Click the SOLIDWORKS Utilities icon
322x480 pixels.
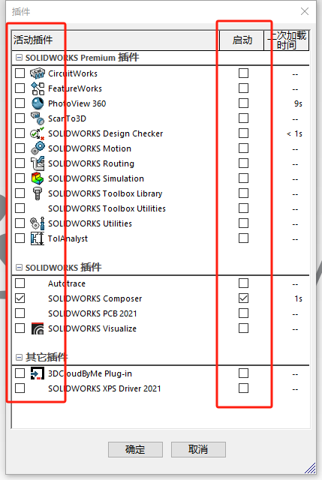coord(38,223)
